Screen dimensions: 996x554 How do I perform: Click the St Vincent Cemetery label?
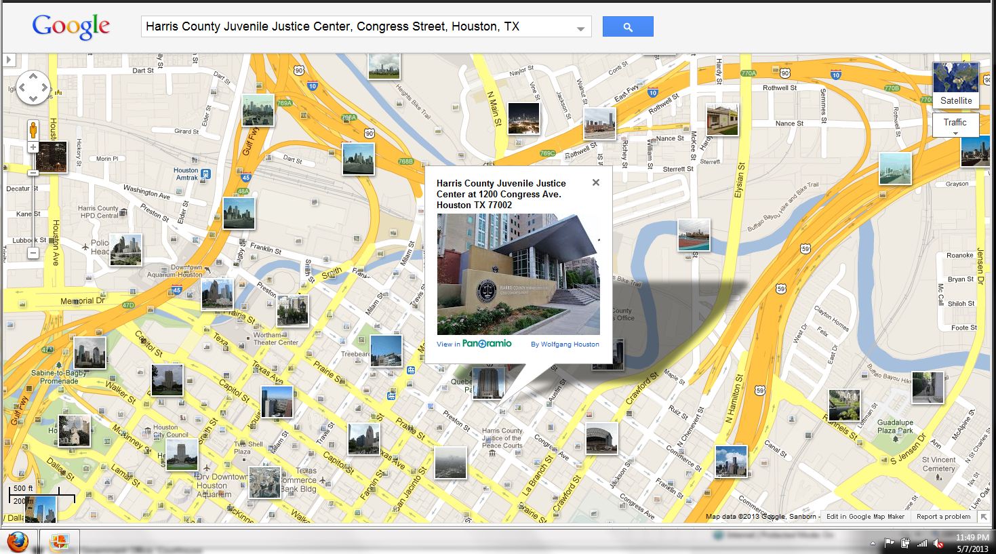click(938, 464)
